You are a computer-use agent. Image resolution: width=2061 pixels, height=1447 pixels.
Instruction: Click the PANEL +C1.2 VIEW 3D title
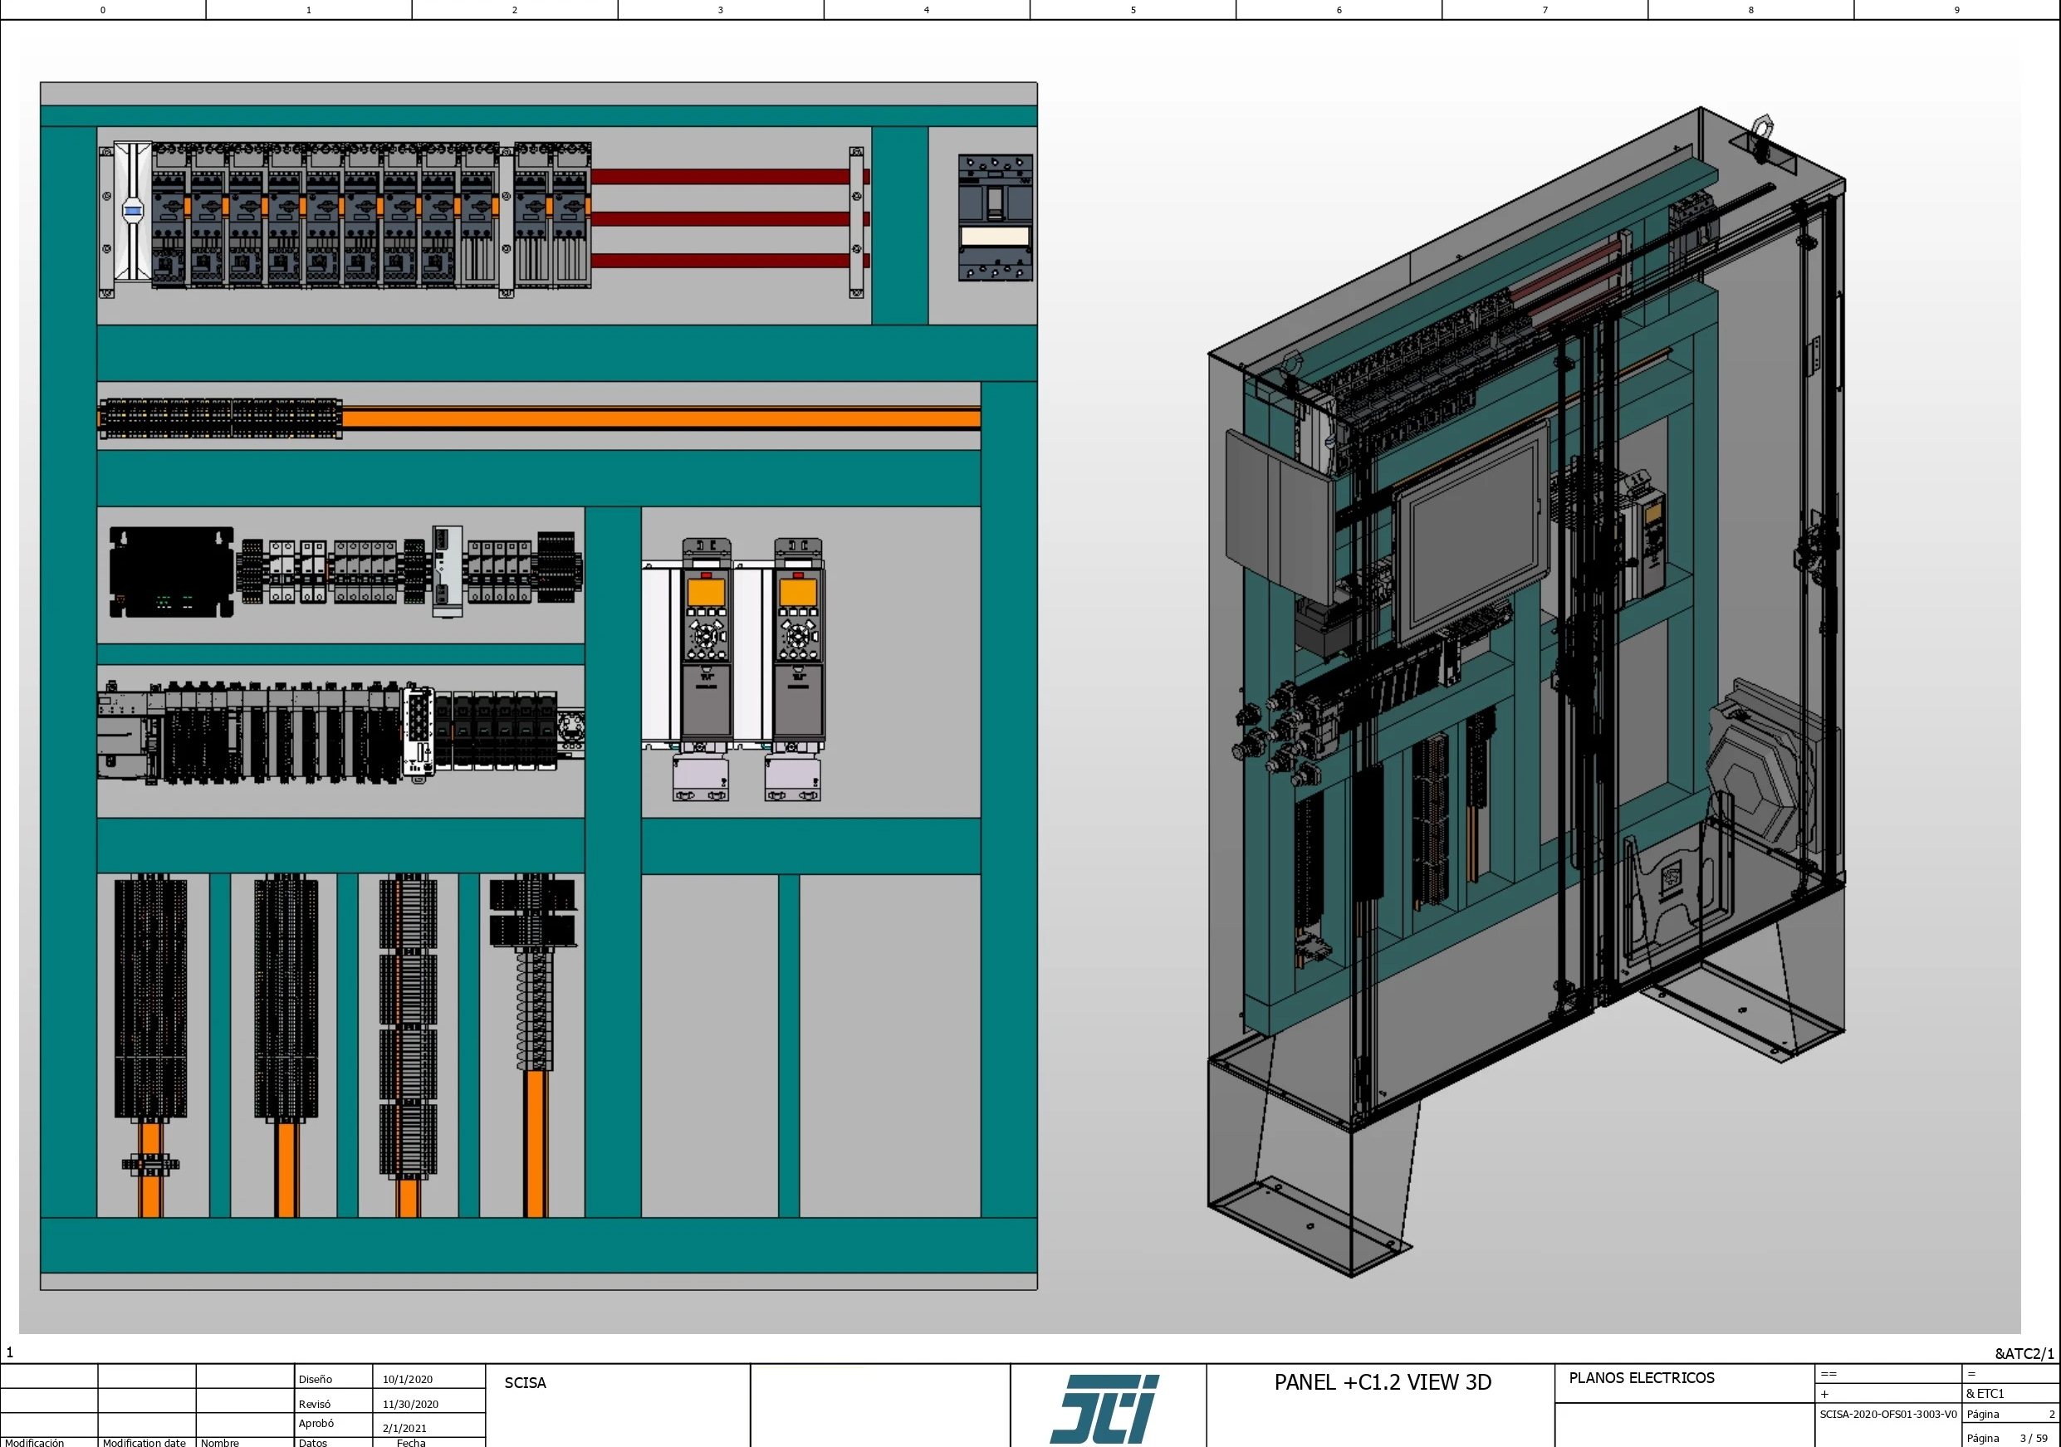[1383, 1382]
